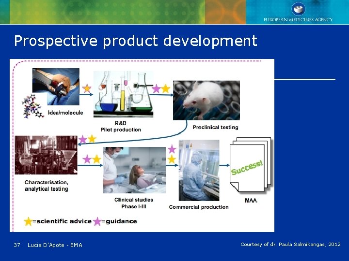
Task: Click the purple star before the mouse photo
Action: click(x=156, y=89)
